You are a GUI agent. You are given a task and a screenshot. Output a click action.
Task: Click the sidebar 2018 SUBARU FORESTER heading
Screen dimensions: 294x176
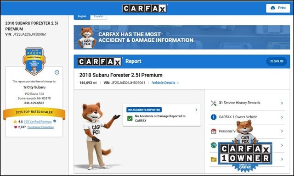coord(32,26)
